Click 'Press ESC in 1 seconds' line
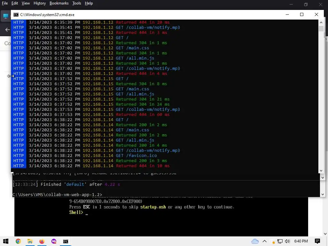The image size is (328, 246). (x=152, y=207)
